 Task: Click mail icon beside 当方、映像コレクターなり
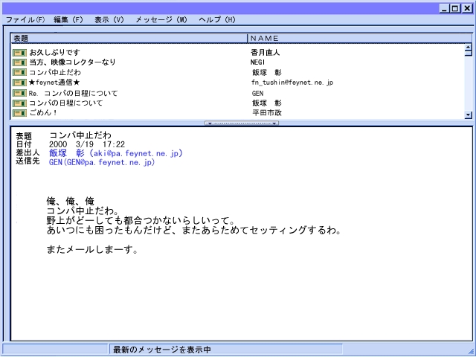click(x=20, y=62)
